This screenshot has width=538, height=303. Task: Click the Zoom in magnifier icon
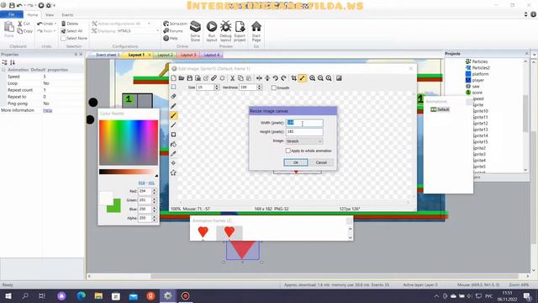(312, 78)
